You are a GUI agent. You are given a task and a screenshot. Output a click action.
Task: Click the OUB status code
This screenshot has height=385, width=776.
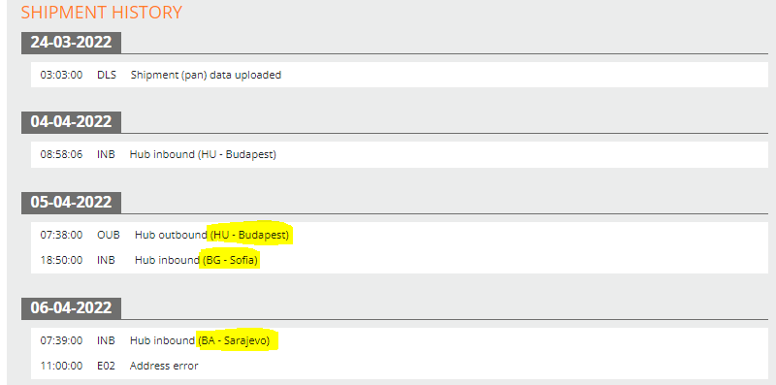[x=109, y=235]
